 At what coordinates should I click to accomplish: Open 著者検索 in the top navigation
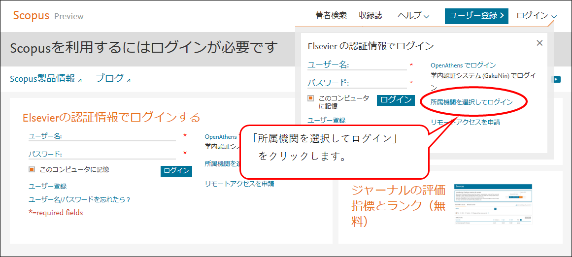331,16
